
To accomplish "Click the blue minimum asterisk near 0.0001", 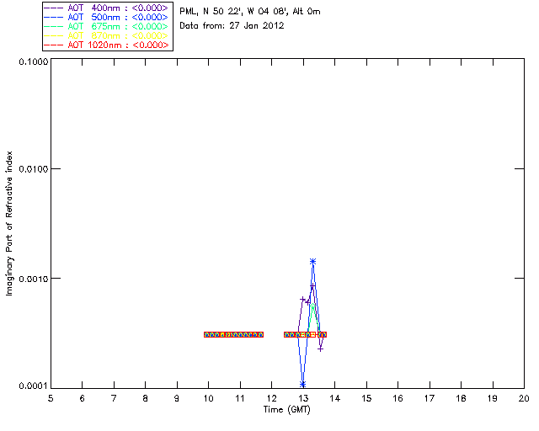I will click(302, 384).
